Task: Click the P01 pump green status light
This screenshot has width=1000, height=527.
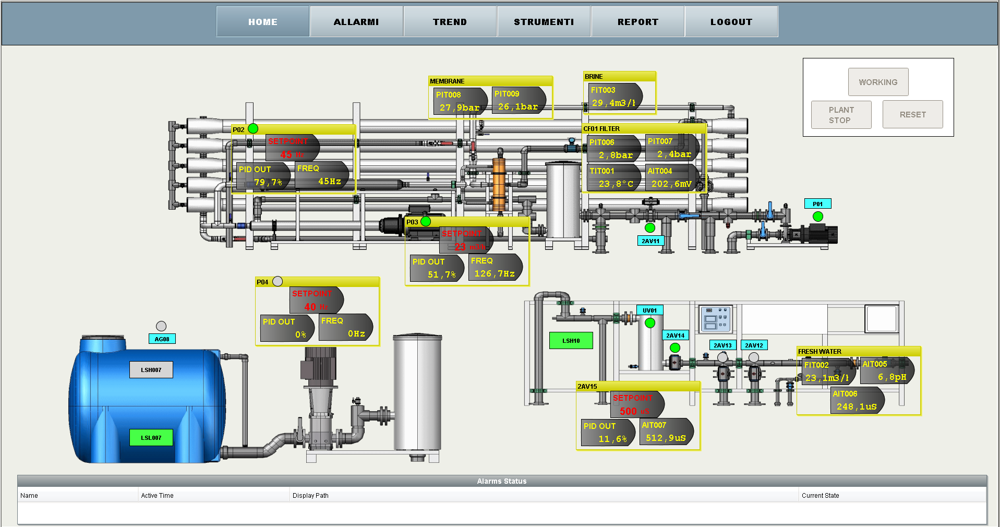Action: coord(818,216)
